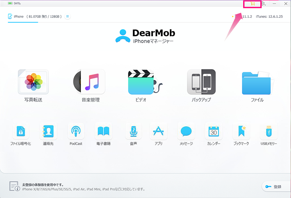Click iTunes: 12.6.1.25 version text
The image size is (291, 203).
(269, 16)
